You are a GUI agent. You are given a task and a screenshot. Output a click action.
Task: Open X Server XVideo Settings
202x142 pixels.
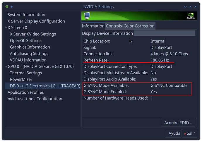(x=33, y=34)
